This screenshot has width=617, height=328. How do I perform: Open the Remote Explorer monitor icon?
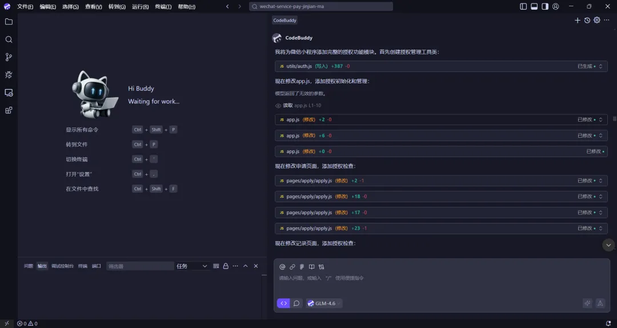coord(9,93)
